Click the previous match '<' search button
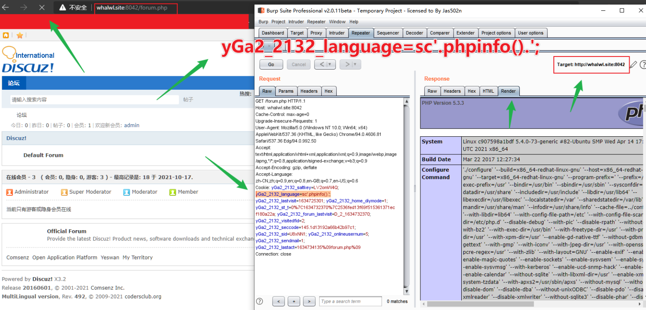 (279, 301)
